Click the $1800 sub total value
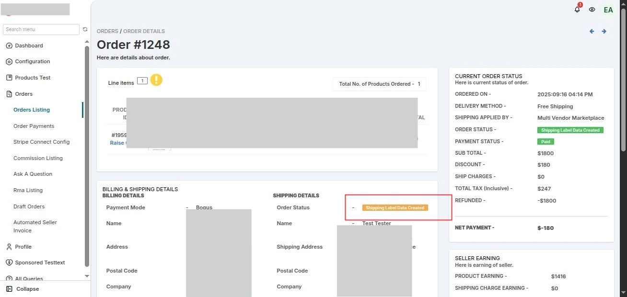The height and width of the screenshot is (297, 627). click(546, 153)
